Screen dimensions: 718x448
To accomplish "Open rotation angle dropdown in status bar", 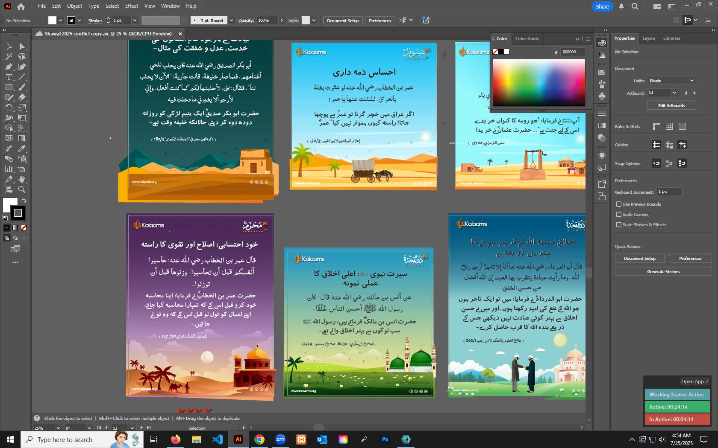I will pyautogui.click(x=89, y=428).
